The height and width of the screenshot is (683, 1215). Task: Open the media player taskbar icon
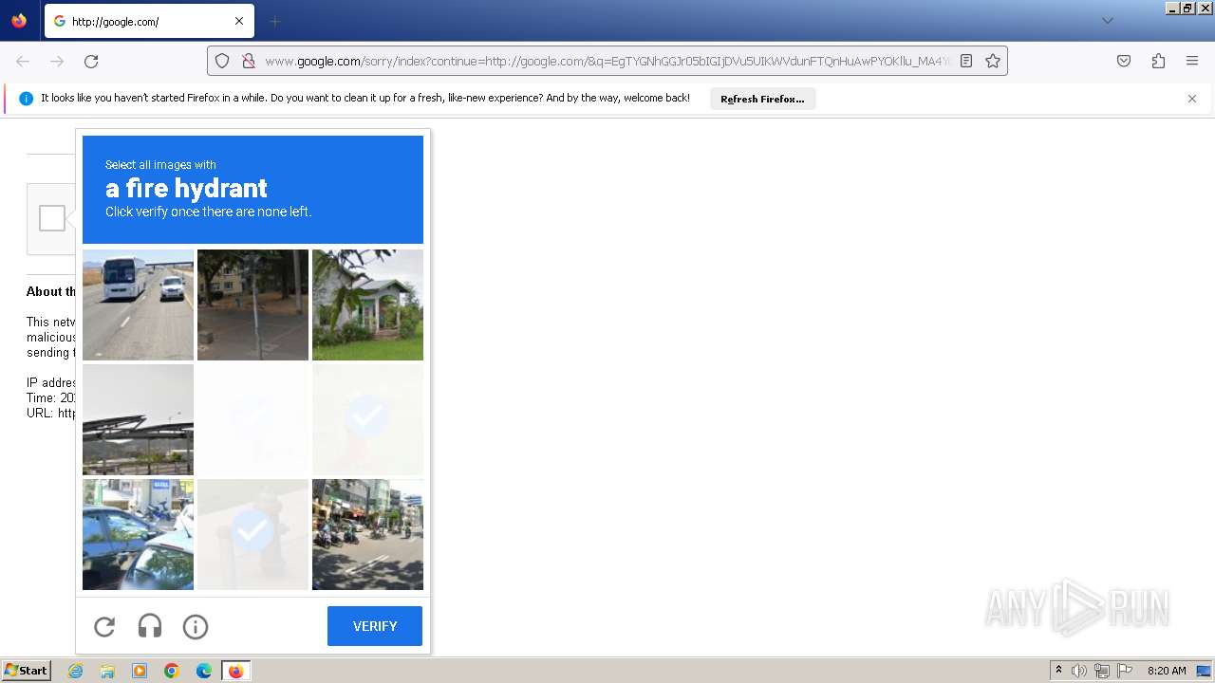tap(140, 671)
